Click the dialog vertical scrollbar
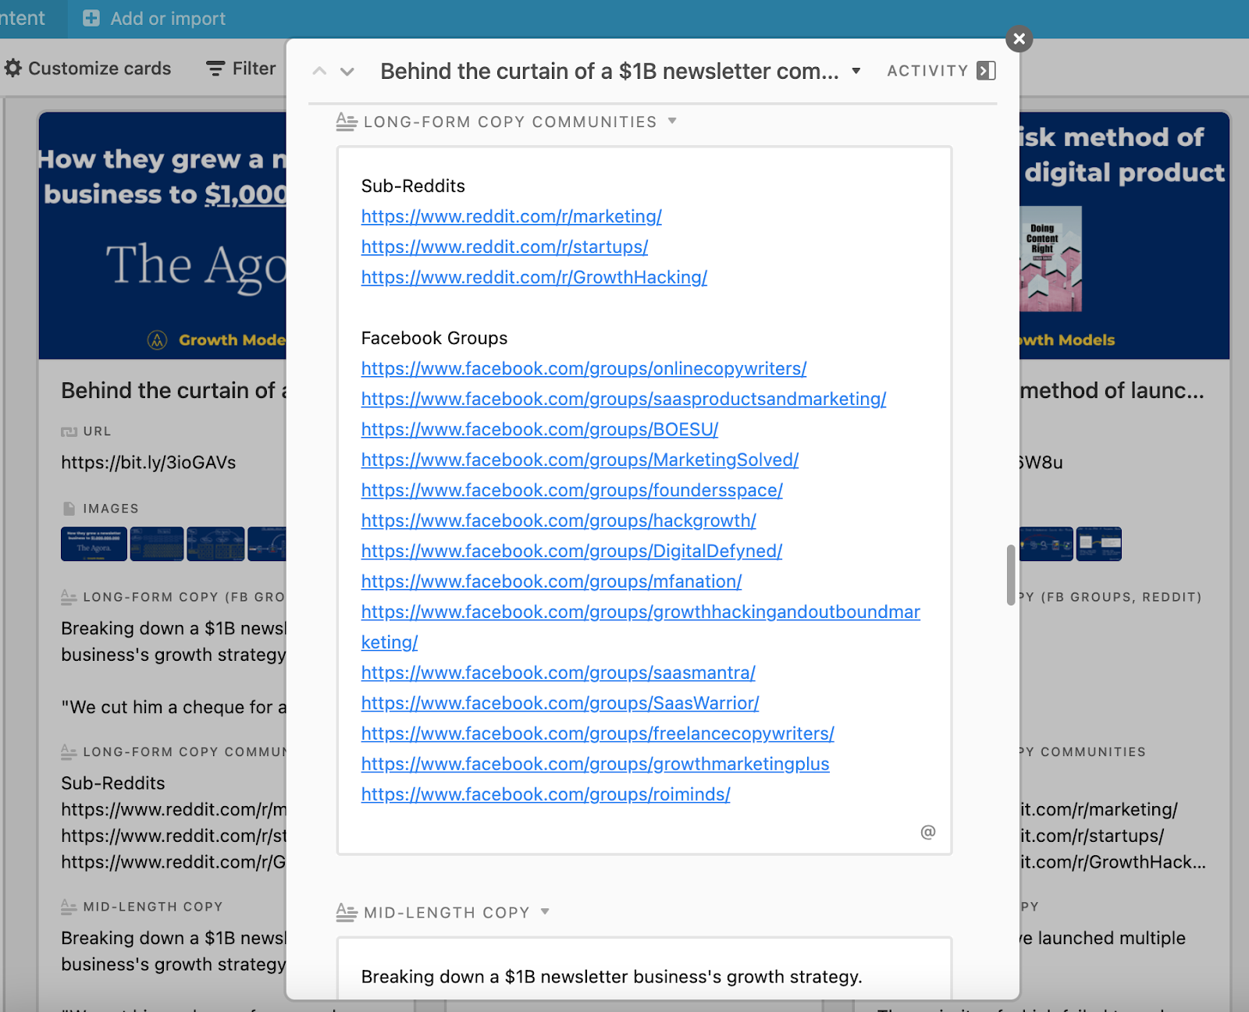The width and height of the screenshot is (1249, 1012). pyautogui.click(x=1011, y=574)
